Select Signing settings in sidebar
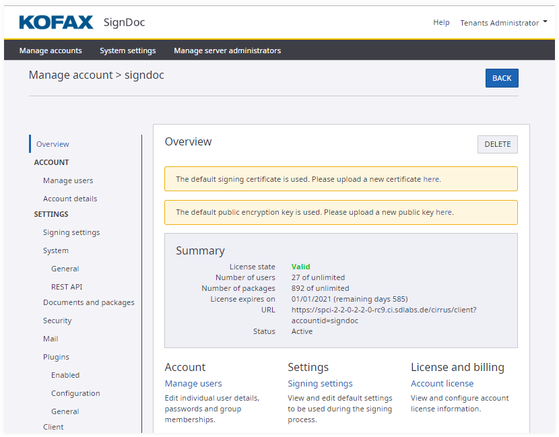Viewport: 559px width, 437px height. click(71, 232)
